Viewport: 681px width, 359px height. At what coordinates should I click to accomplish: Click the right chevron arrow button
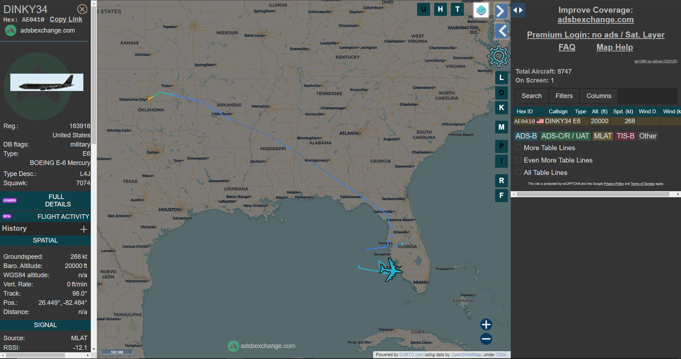pyautogui.click(x=501, y=11)
